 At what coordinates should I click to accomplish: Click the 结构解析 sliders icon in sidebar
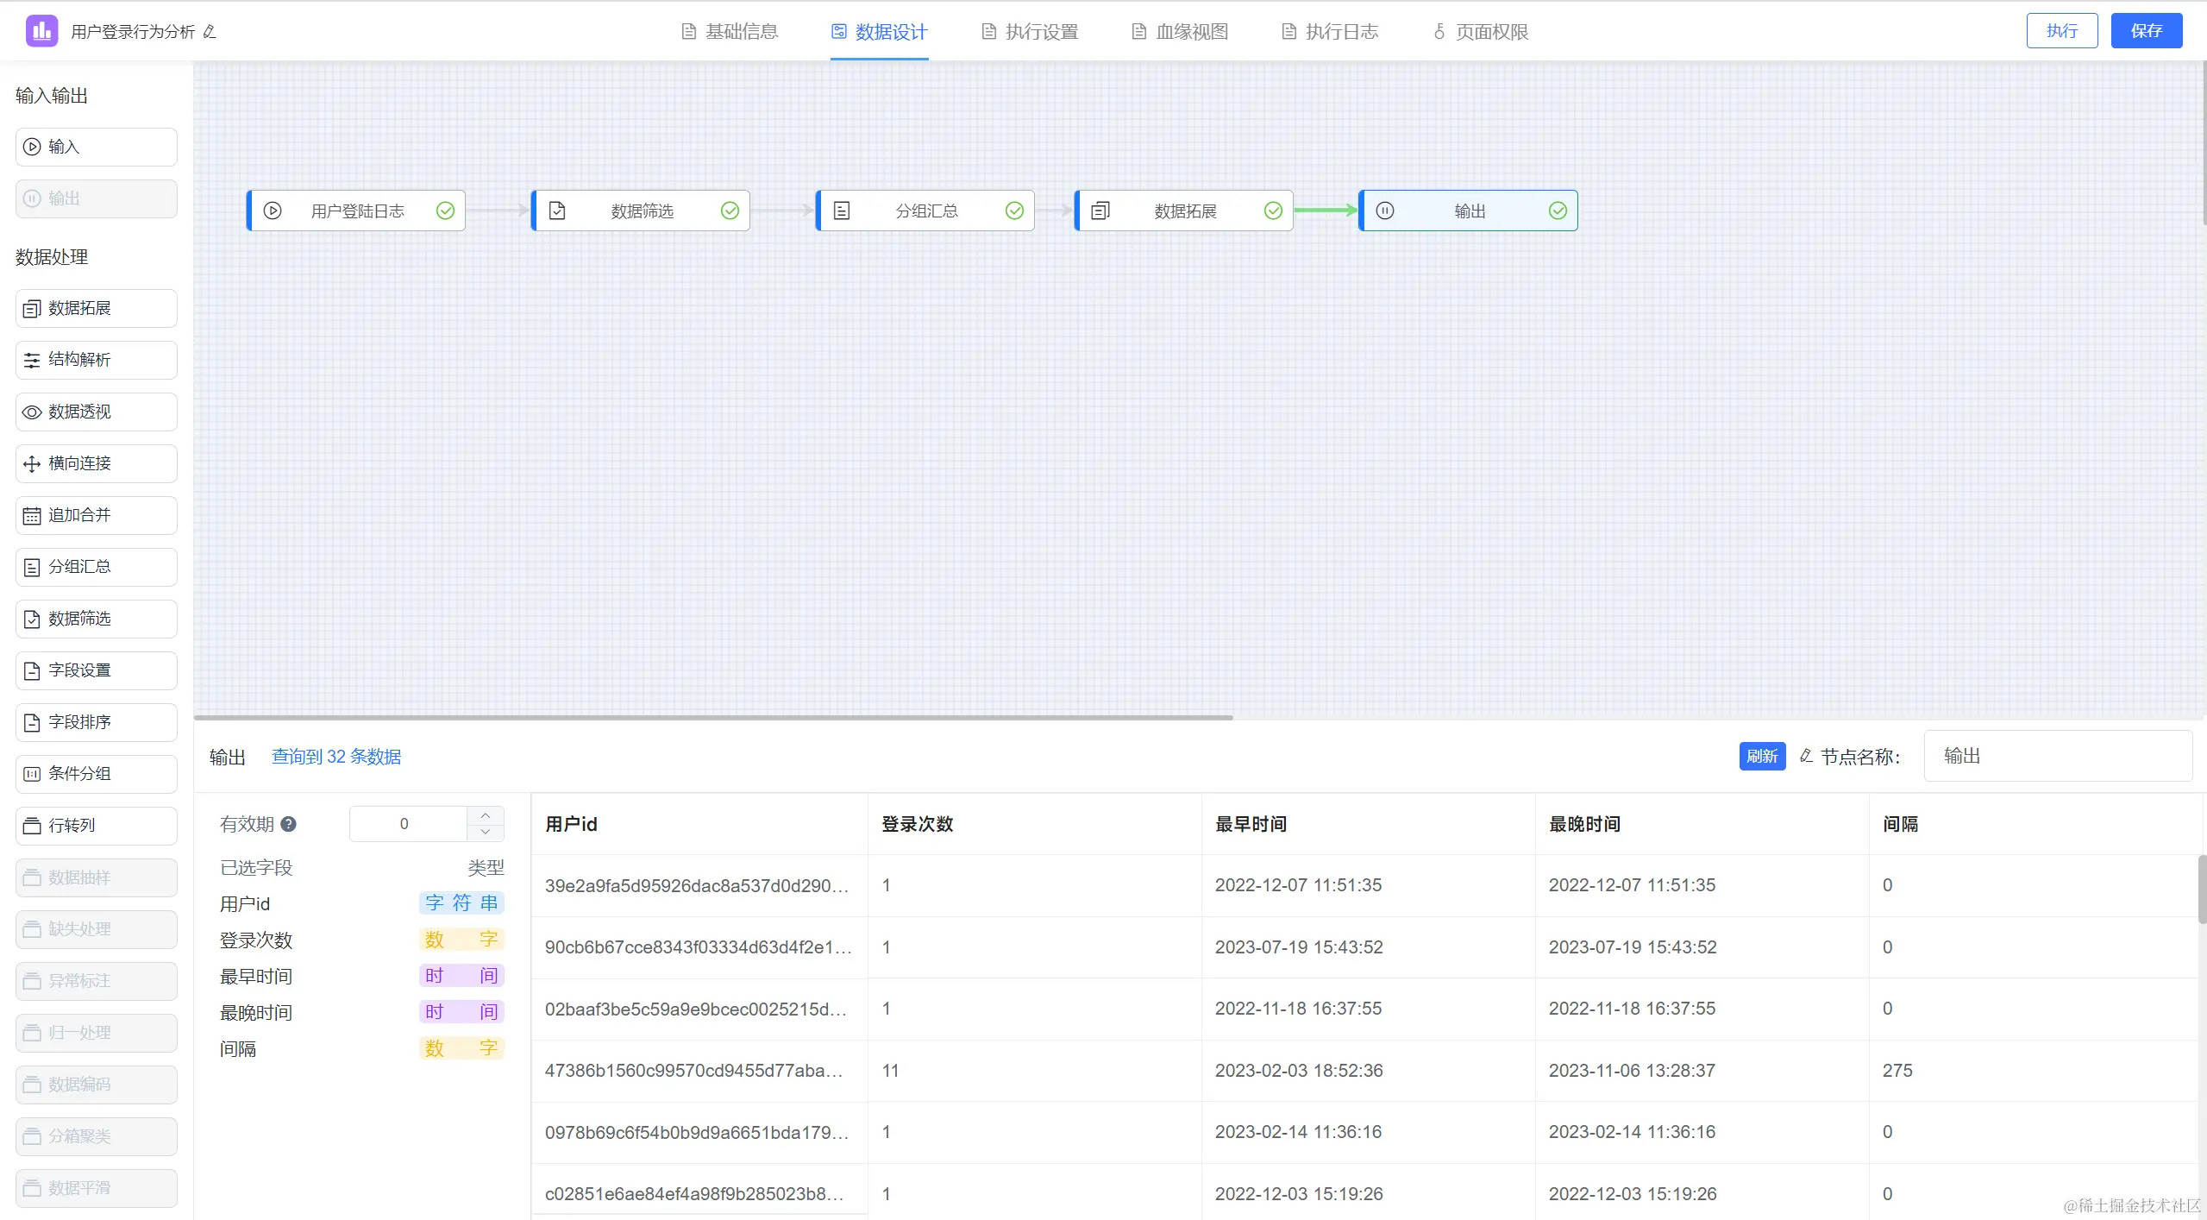point(32,361)
